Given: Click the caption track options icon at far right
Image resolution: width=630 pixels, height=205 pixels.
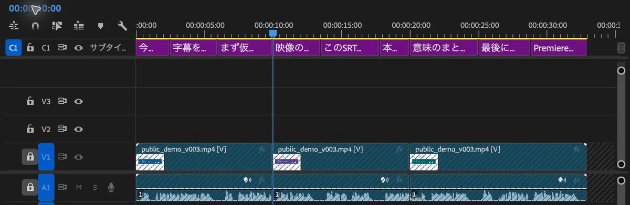Looking at the screenshot, I should coord(622,48).
